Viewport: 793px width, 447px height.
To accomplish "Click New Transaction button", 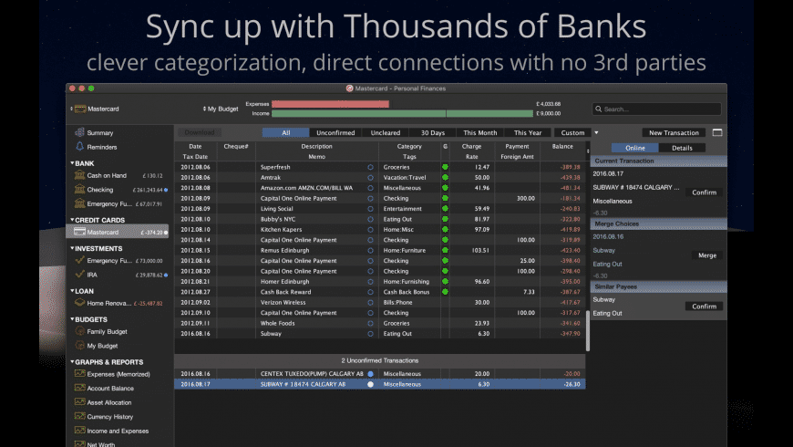I will (x=674, y=132).
